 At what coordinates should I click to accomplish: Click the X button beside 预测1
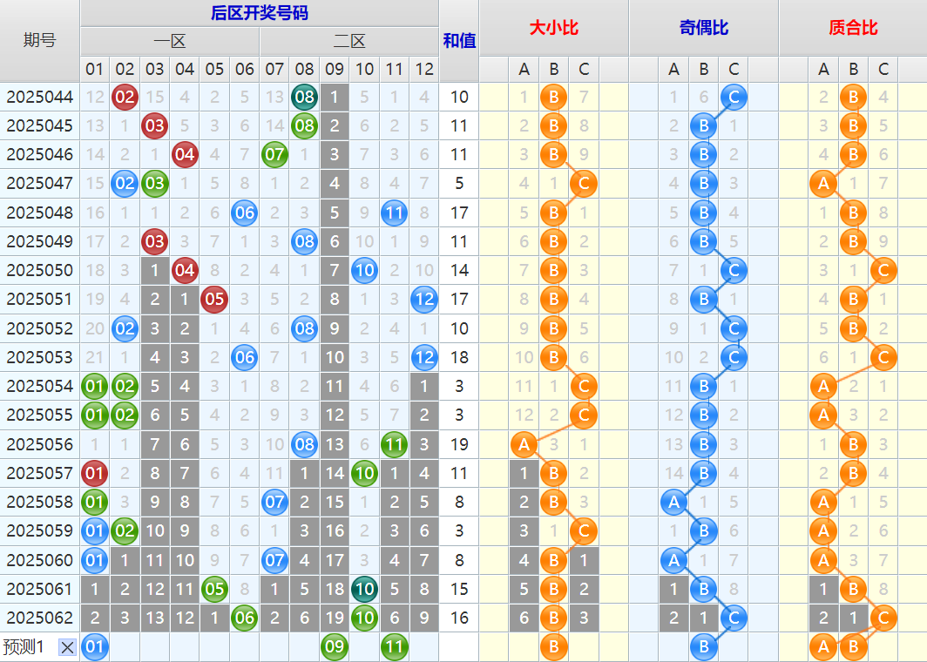67,647
